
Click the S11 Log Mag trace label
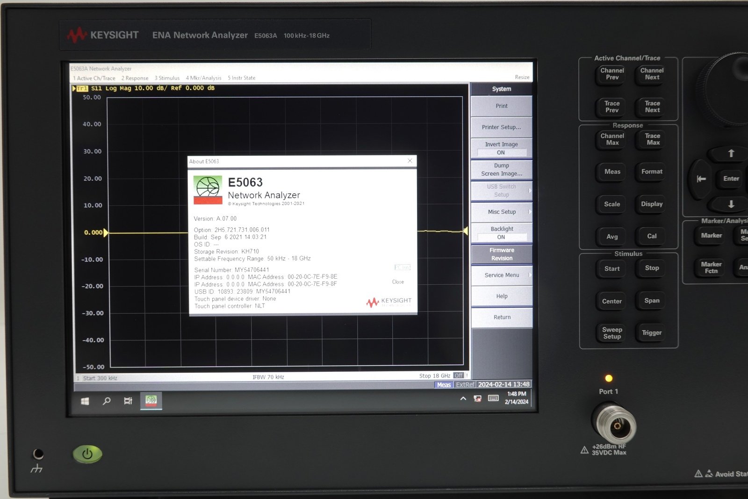(x=111, y=88)
